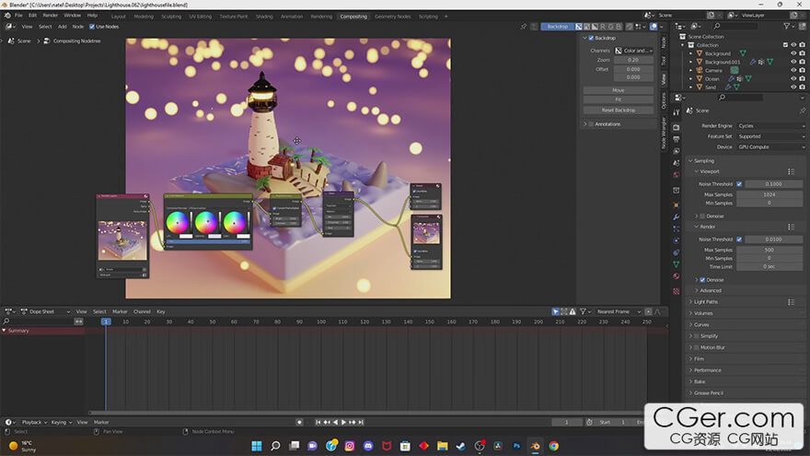This screenshot has width=810, height=456.
Task: Open the Output properties tab icon
Action: click(x=677, y=140)
